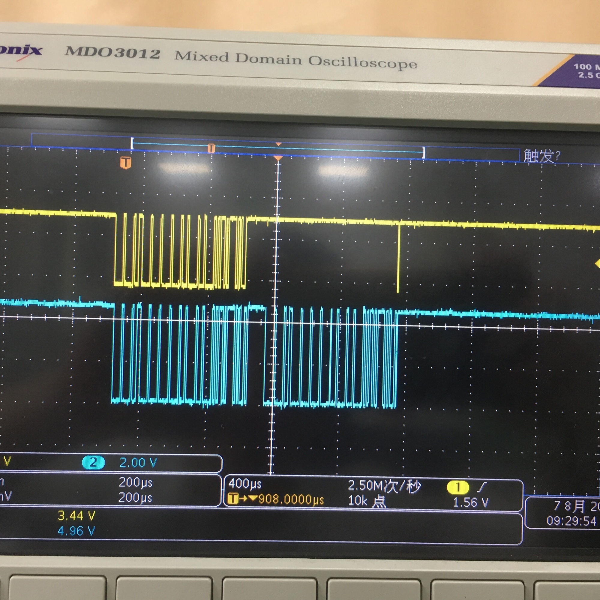The height and width of the screenshot is (600, 600).
Task: Click the yellow channel 1 trigger source badge
Action: pyautogui.click(x=457, y=487)
